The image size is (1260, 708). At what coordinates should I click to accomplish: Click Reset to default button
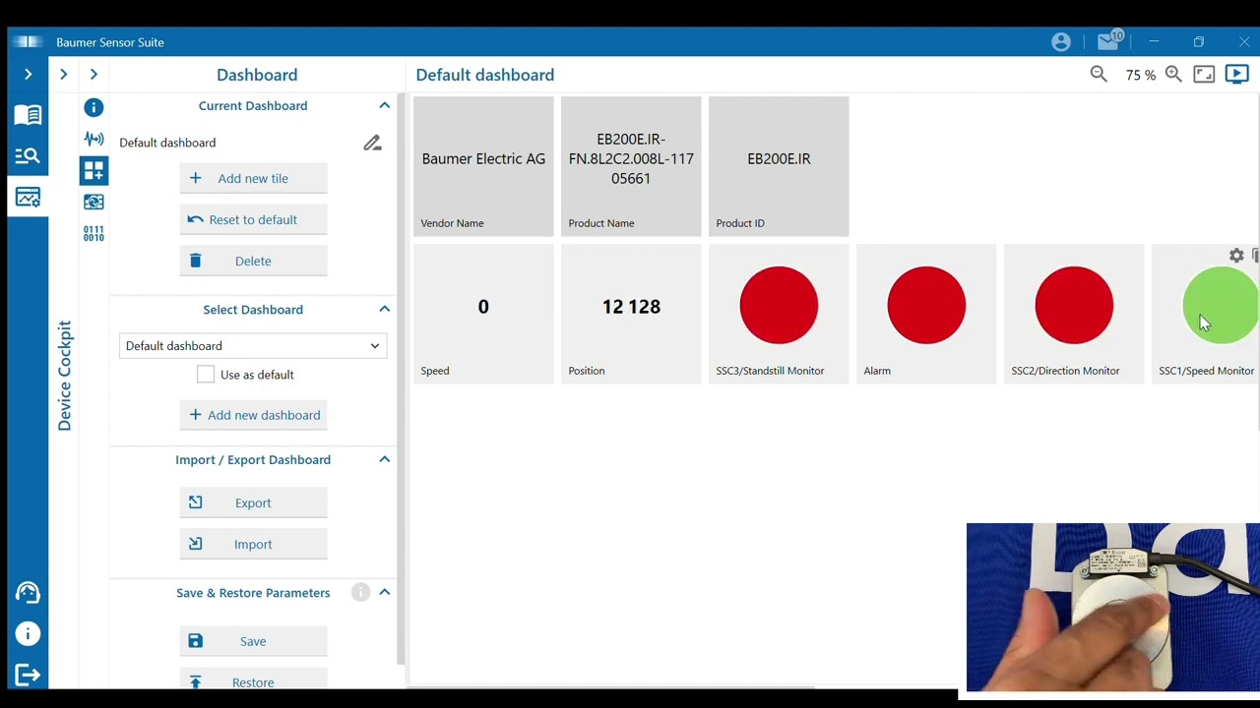253,219
